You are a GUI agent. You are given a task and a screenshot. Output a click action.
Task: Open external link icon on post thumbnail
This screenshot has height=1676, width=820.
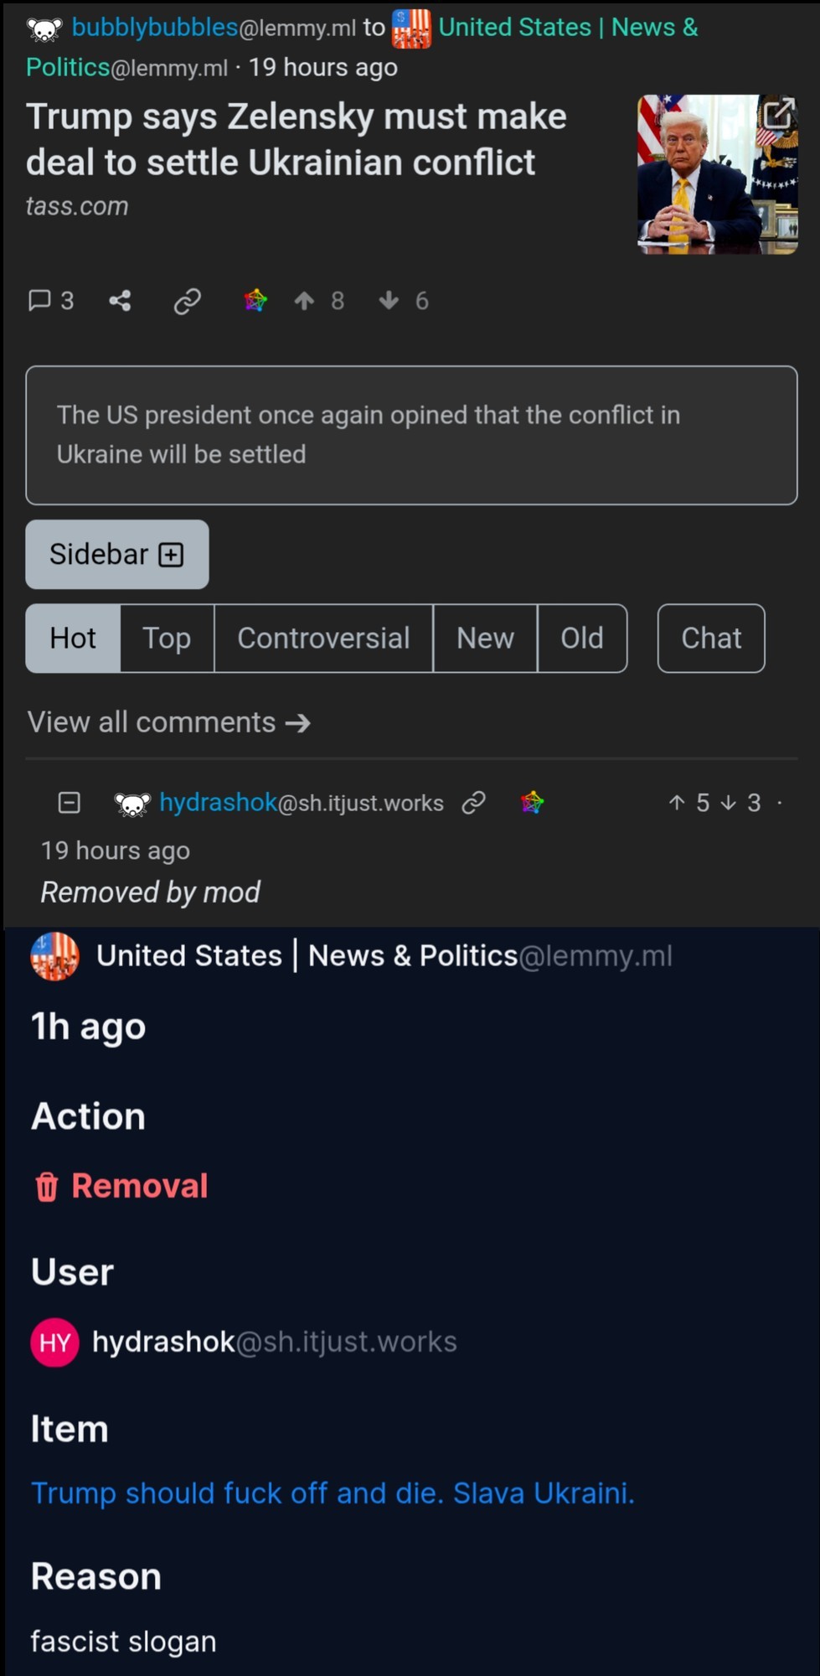pos(778,113)
